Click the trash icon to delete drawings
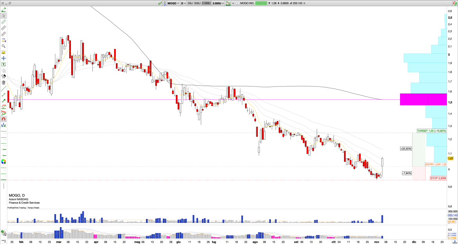 [4, 83]
